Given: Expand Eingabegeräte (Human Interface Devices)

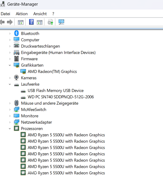Looking at the screenshot, I should [10, 53].
